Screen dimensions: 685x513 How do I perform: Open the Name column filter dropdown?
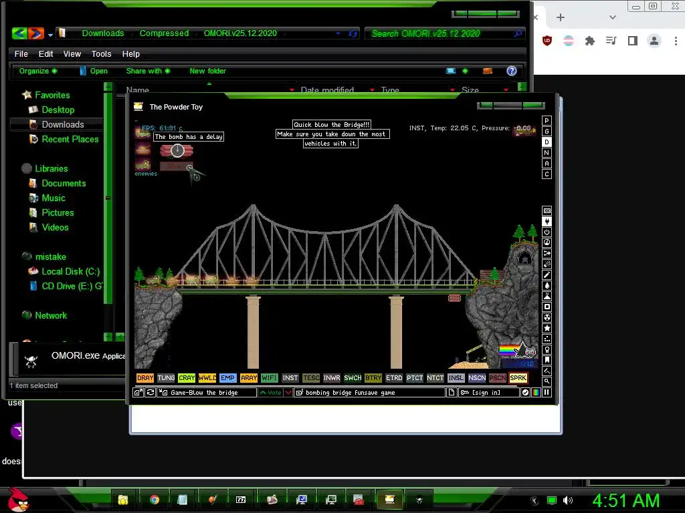point(292,90)
